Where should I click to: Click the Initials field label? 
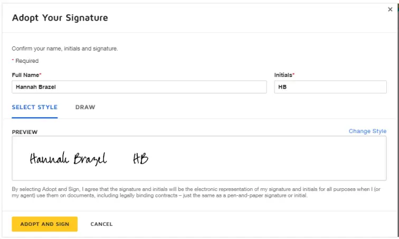[x=283, y=75]
